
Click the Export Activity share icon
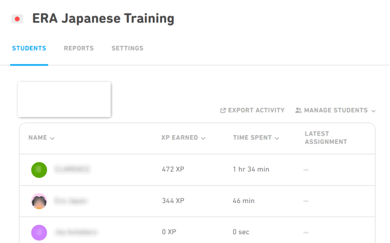point(223,110)
